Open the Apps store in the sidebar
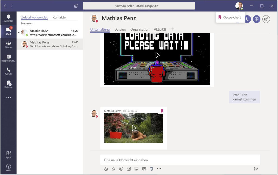This screenshot has height=175, width=278. [8, 155]
